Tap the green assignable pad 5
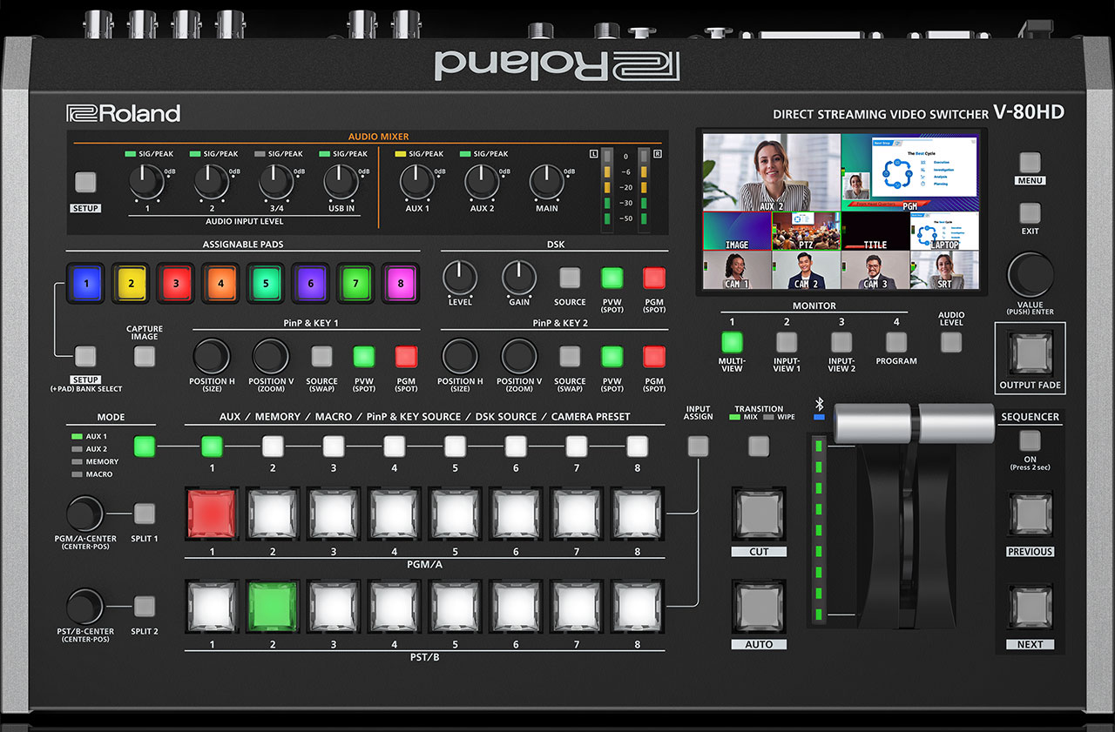The height and width of the screenshot is (732, 1115). pyautogui.click(x=266, y=283)
